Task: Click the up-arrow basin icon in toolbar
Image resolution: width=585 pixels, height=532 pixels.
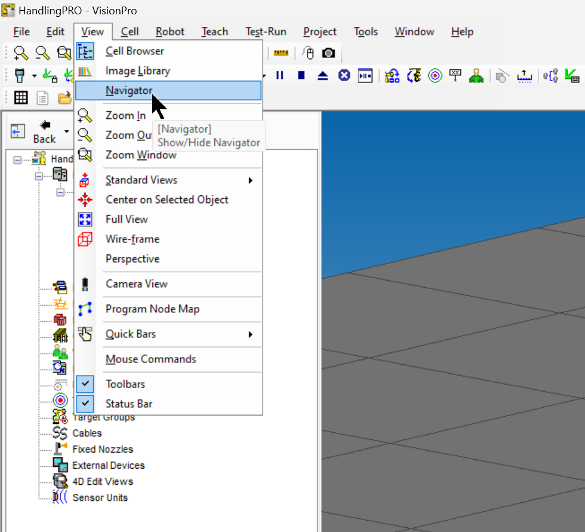Action: [x=525, y=76]
